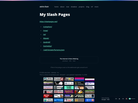The image size is (138, 103).
Task: Open the webring info link
Action: (70, 61)
